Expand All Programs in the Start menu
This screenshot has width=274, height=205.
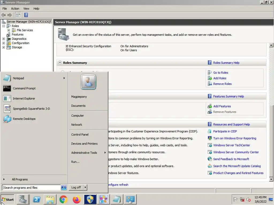click(20, 179)
